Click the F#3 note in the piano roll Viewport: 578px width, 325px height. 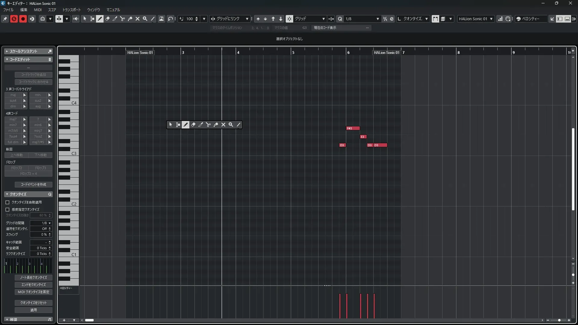[353, 128]
